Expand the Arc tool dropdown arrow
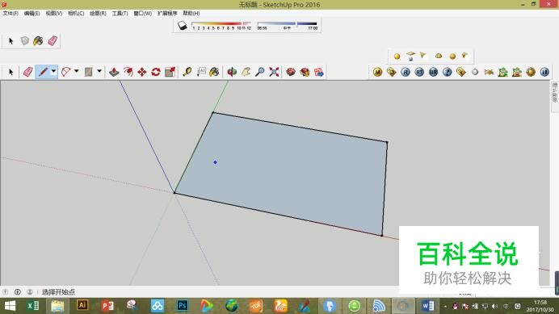 tap(76, 72)
